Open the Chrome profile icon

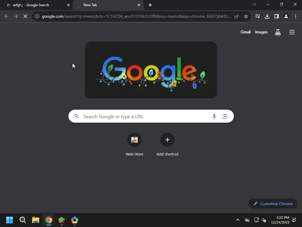[x=286, y=17]
